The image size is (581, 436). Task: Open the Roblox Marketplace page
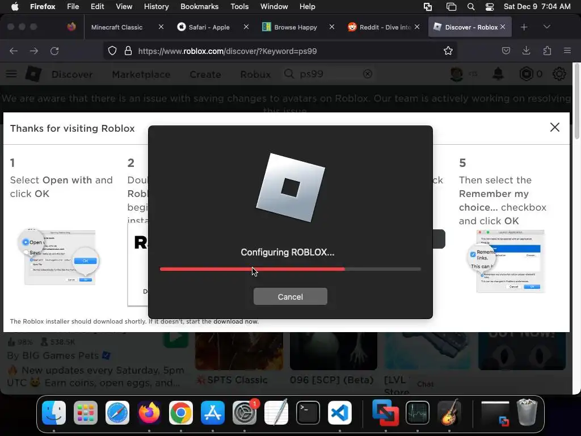coord(141,74)
